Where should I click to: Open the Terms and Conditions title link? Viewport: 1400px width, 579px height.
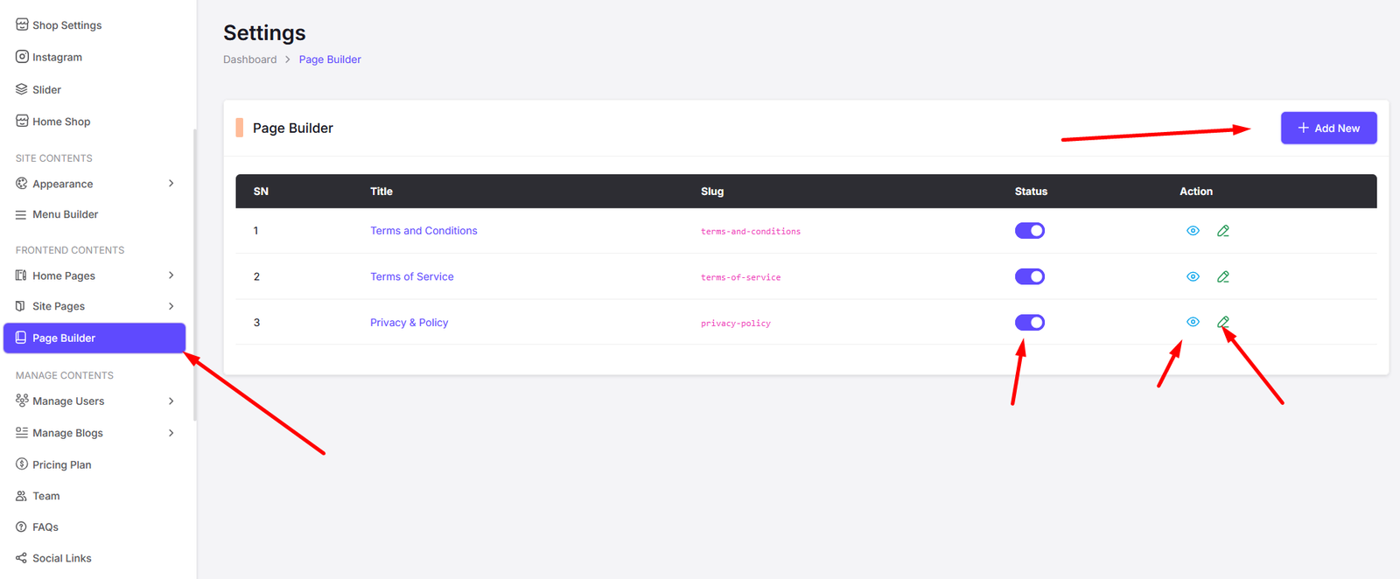423,231
